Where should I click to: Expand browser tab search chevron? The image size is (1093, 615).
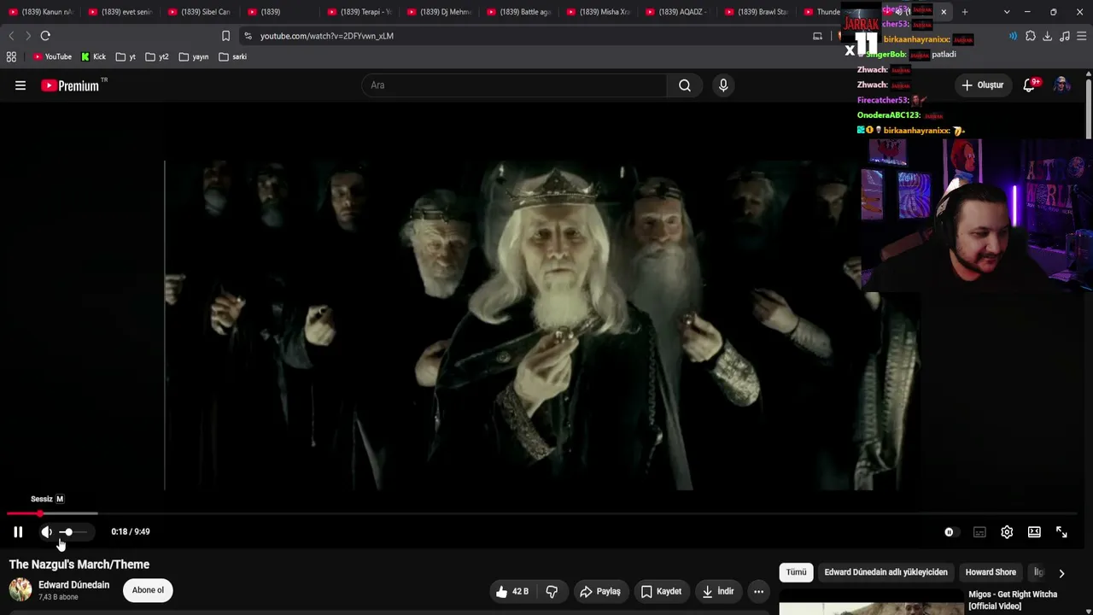tap(1007, 12)
